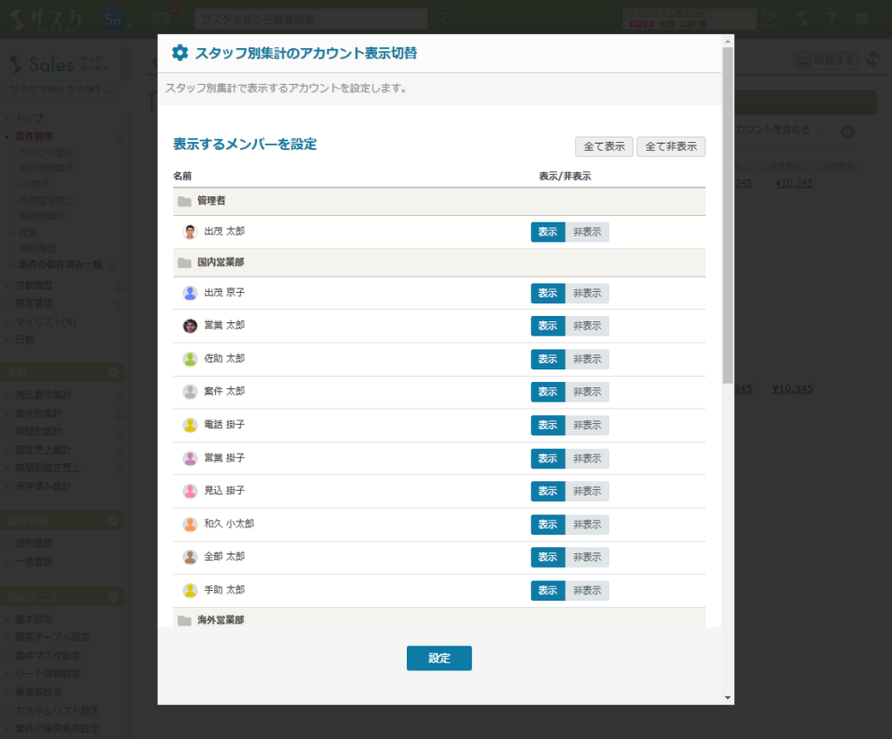Screen dimensions: 892x739
Task: Open 保存済み集計 in the sidebar
Action: click(43, 486)
